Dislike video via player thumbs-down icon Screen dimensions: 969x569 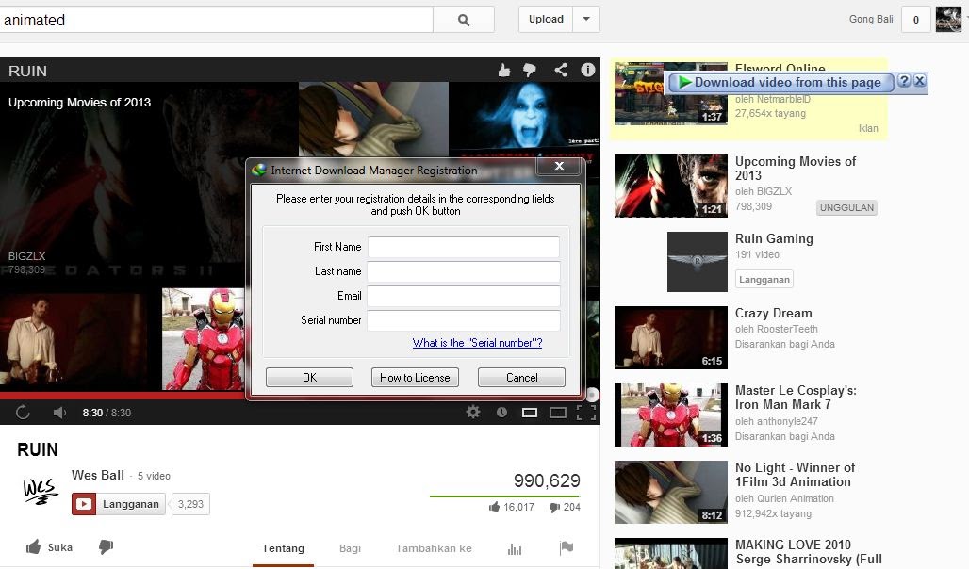point(530,71)
